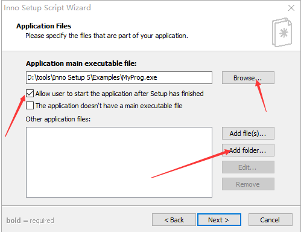Click the 'Please specify the files' description text
The image size is (301, 232).
point(107,36)
